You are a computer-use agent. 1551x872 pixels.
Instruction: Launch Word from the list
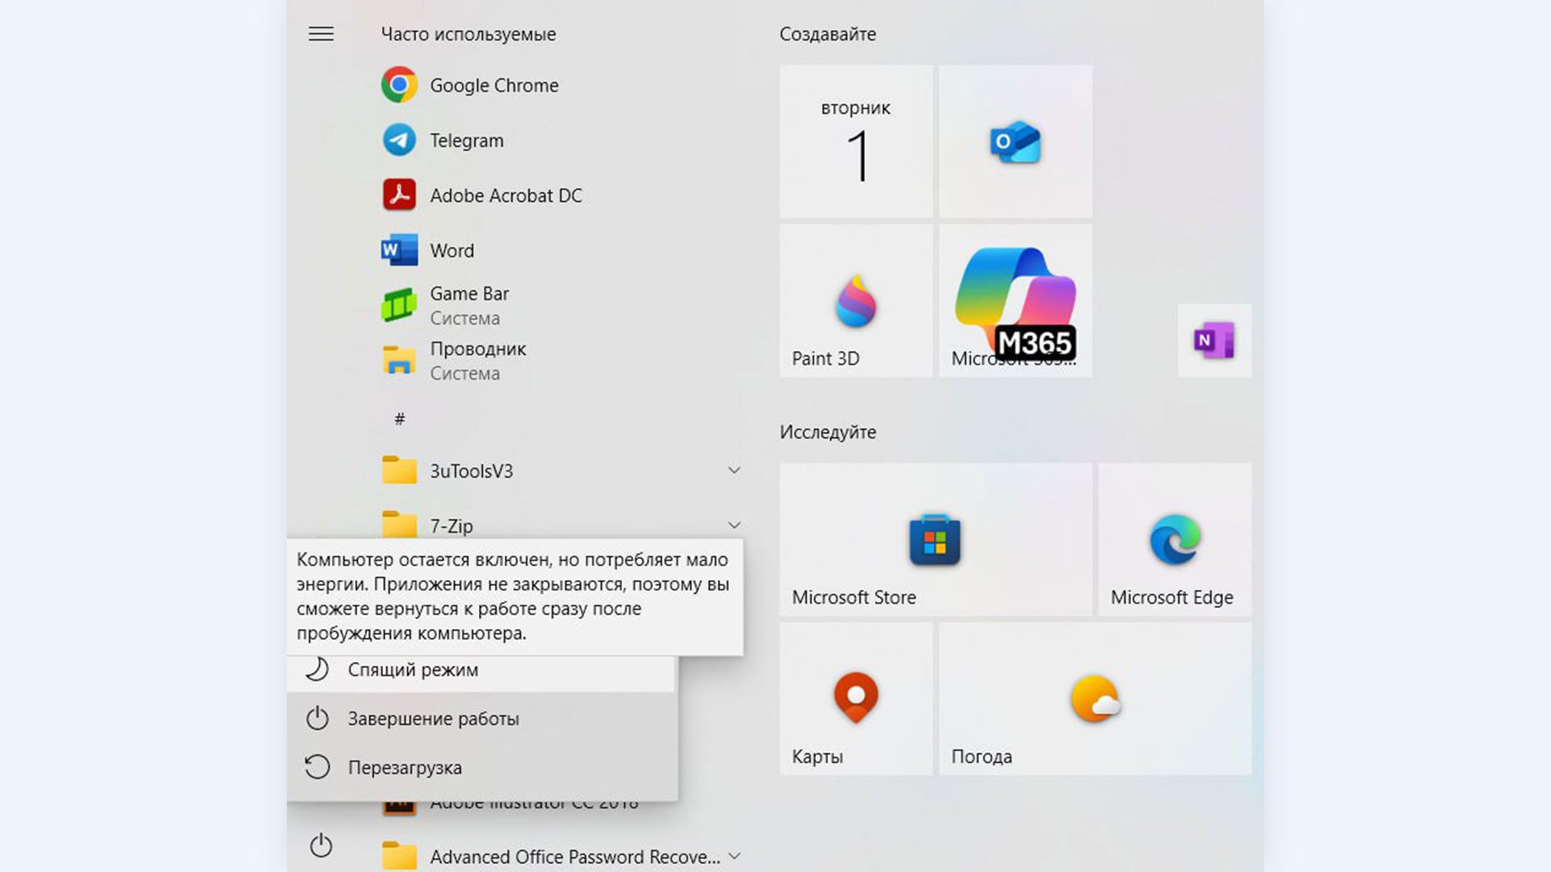(452, 250)
